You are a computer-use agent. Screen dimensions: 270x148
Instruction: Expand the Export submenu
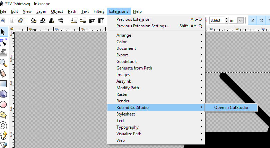pos(156,55)
